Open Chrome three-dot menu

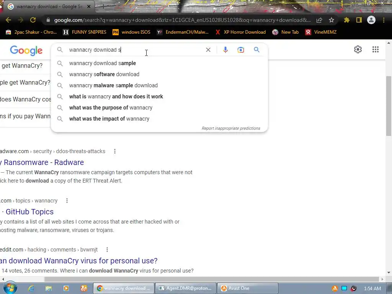[384, 20]
